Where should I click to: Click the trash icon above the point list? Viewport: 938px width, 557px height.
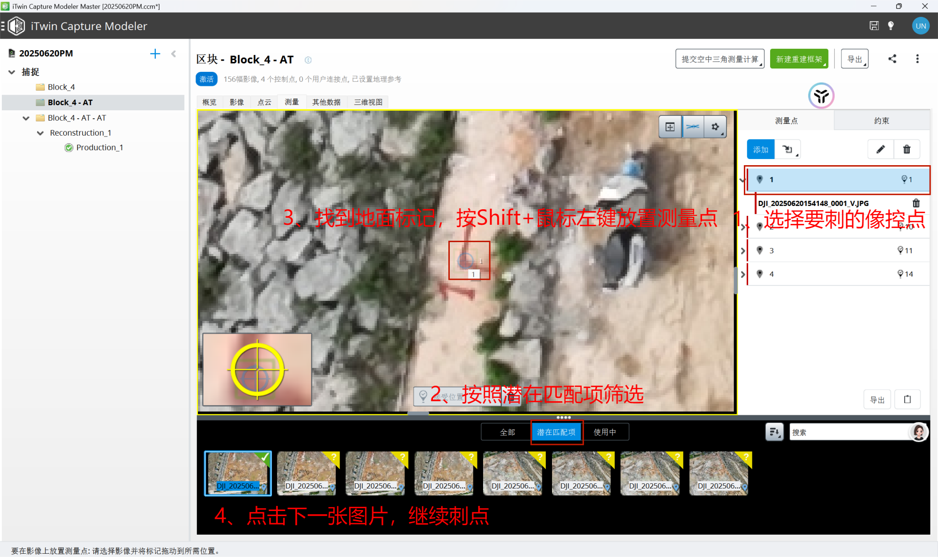907,149
